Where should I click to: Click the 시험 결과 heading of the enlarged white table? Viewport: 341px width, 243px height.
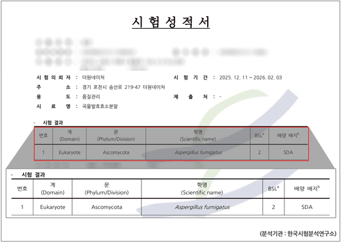(x=33, y=175)
